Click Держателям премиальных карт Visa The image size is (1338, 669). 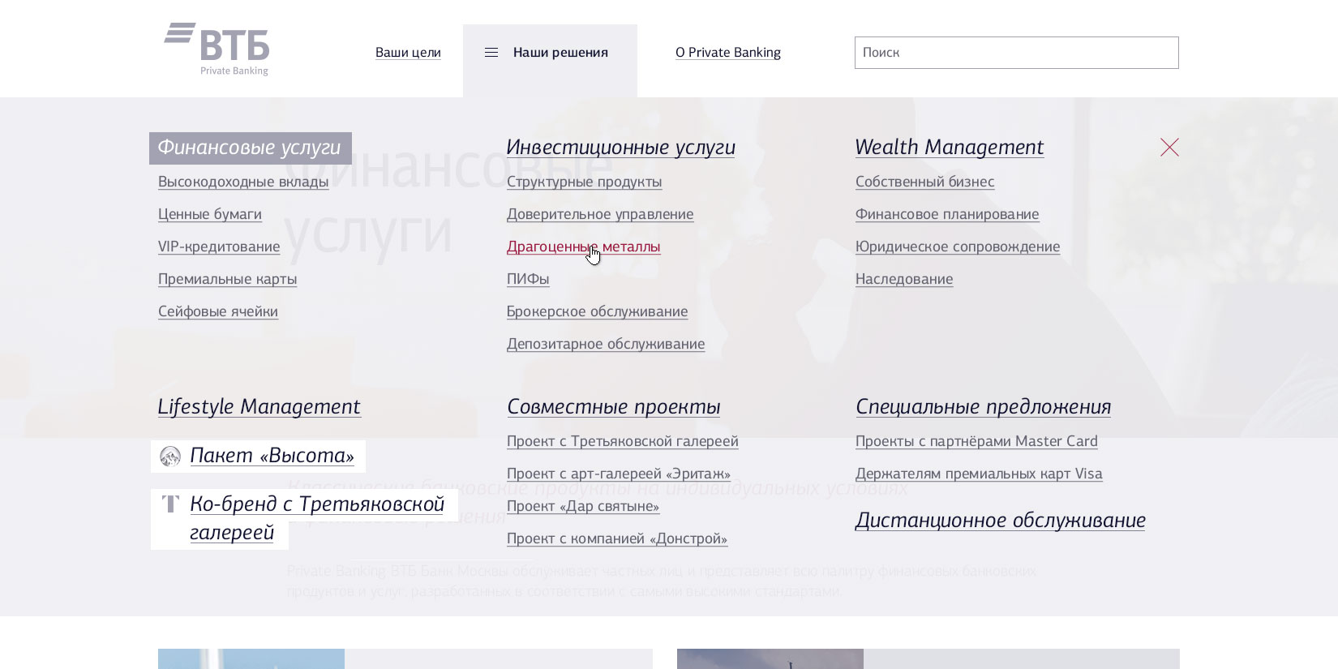point(978,474)
